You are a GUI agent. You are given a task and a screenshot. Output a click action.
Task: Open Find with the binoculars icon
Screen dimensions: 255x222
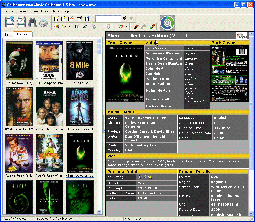coord(32,22)
